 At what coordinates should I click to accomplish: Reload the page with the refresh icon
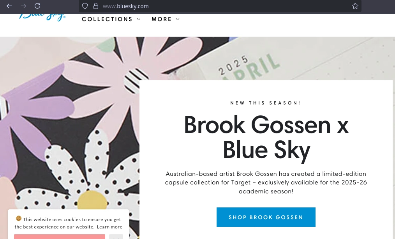pos(37,6)
